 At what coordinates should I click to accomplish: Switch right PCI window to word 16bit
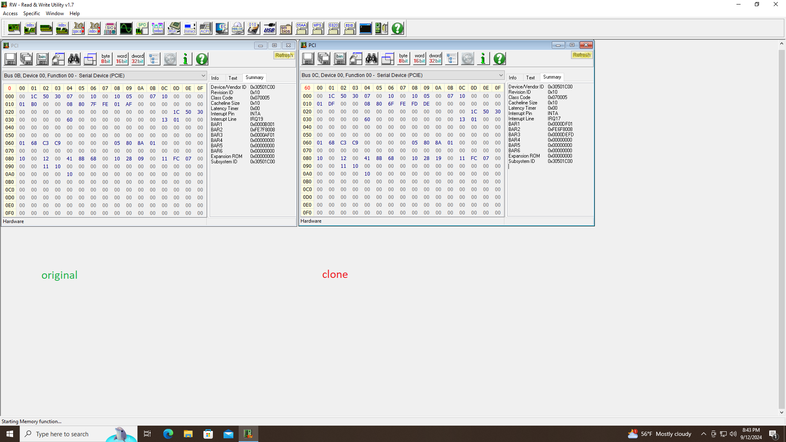(419, 59)
